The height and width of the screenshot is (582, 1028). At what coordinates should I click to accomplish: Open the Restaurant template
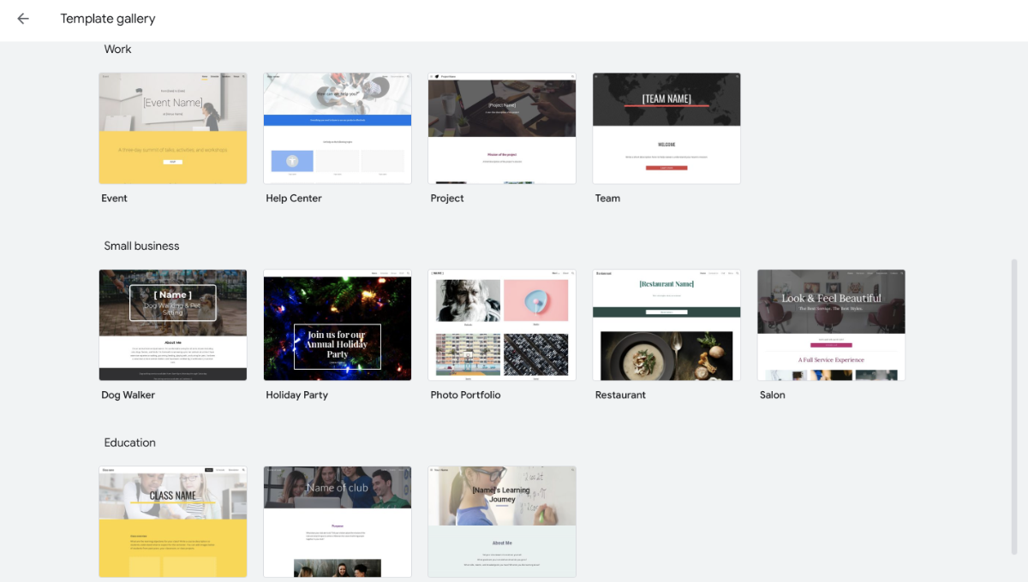(x=666, y=325)
